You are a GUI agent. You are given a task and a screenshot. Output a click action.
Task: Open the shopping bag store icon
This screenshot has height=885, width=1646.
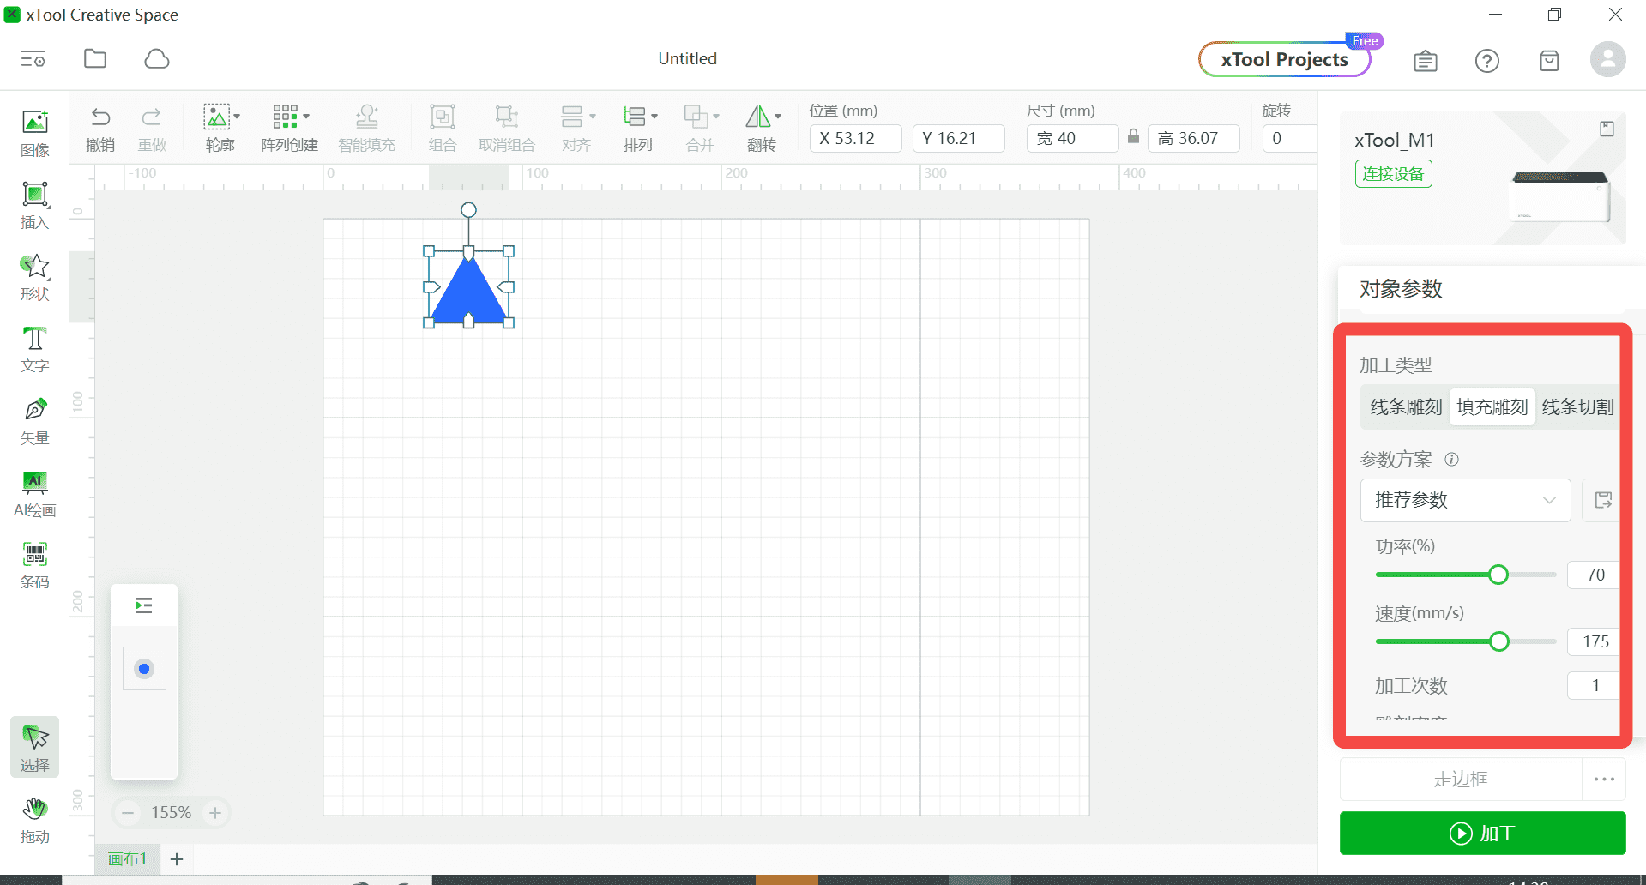coord(1549,61)
